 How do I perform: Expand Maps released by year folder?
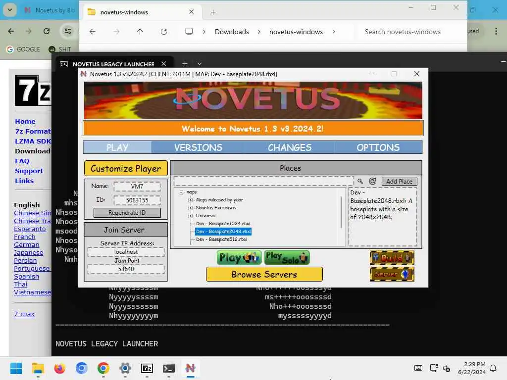(x=191, y=200)
